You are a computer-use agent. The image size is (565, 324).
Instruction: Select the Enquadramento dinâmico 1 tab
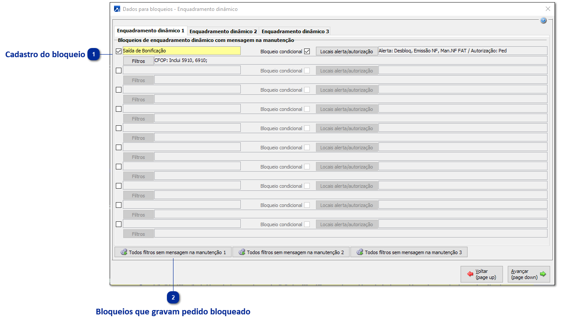[151, 31]
